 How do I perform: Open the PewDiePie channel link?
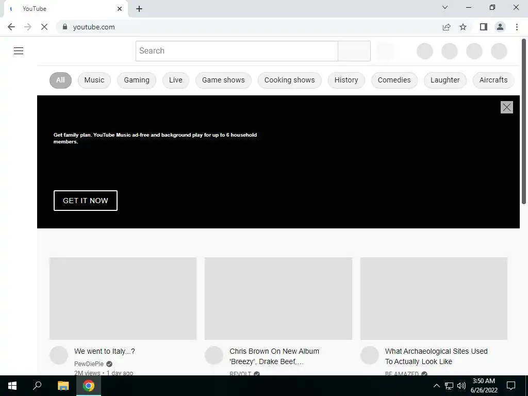click(89, 364)
